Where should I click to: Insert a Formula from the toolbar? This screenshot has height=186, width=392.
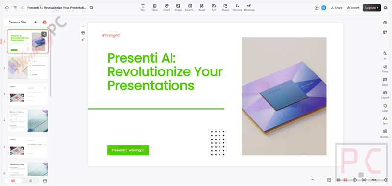point(237,7)
